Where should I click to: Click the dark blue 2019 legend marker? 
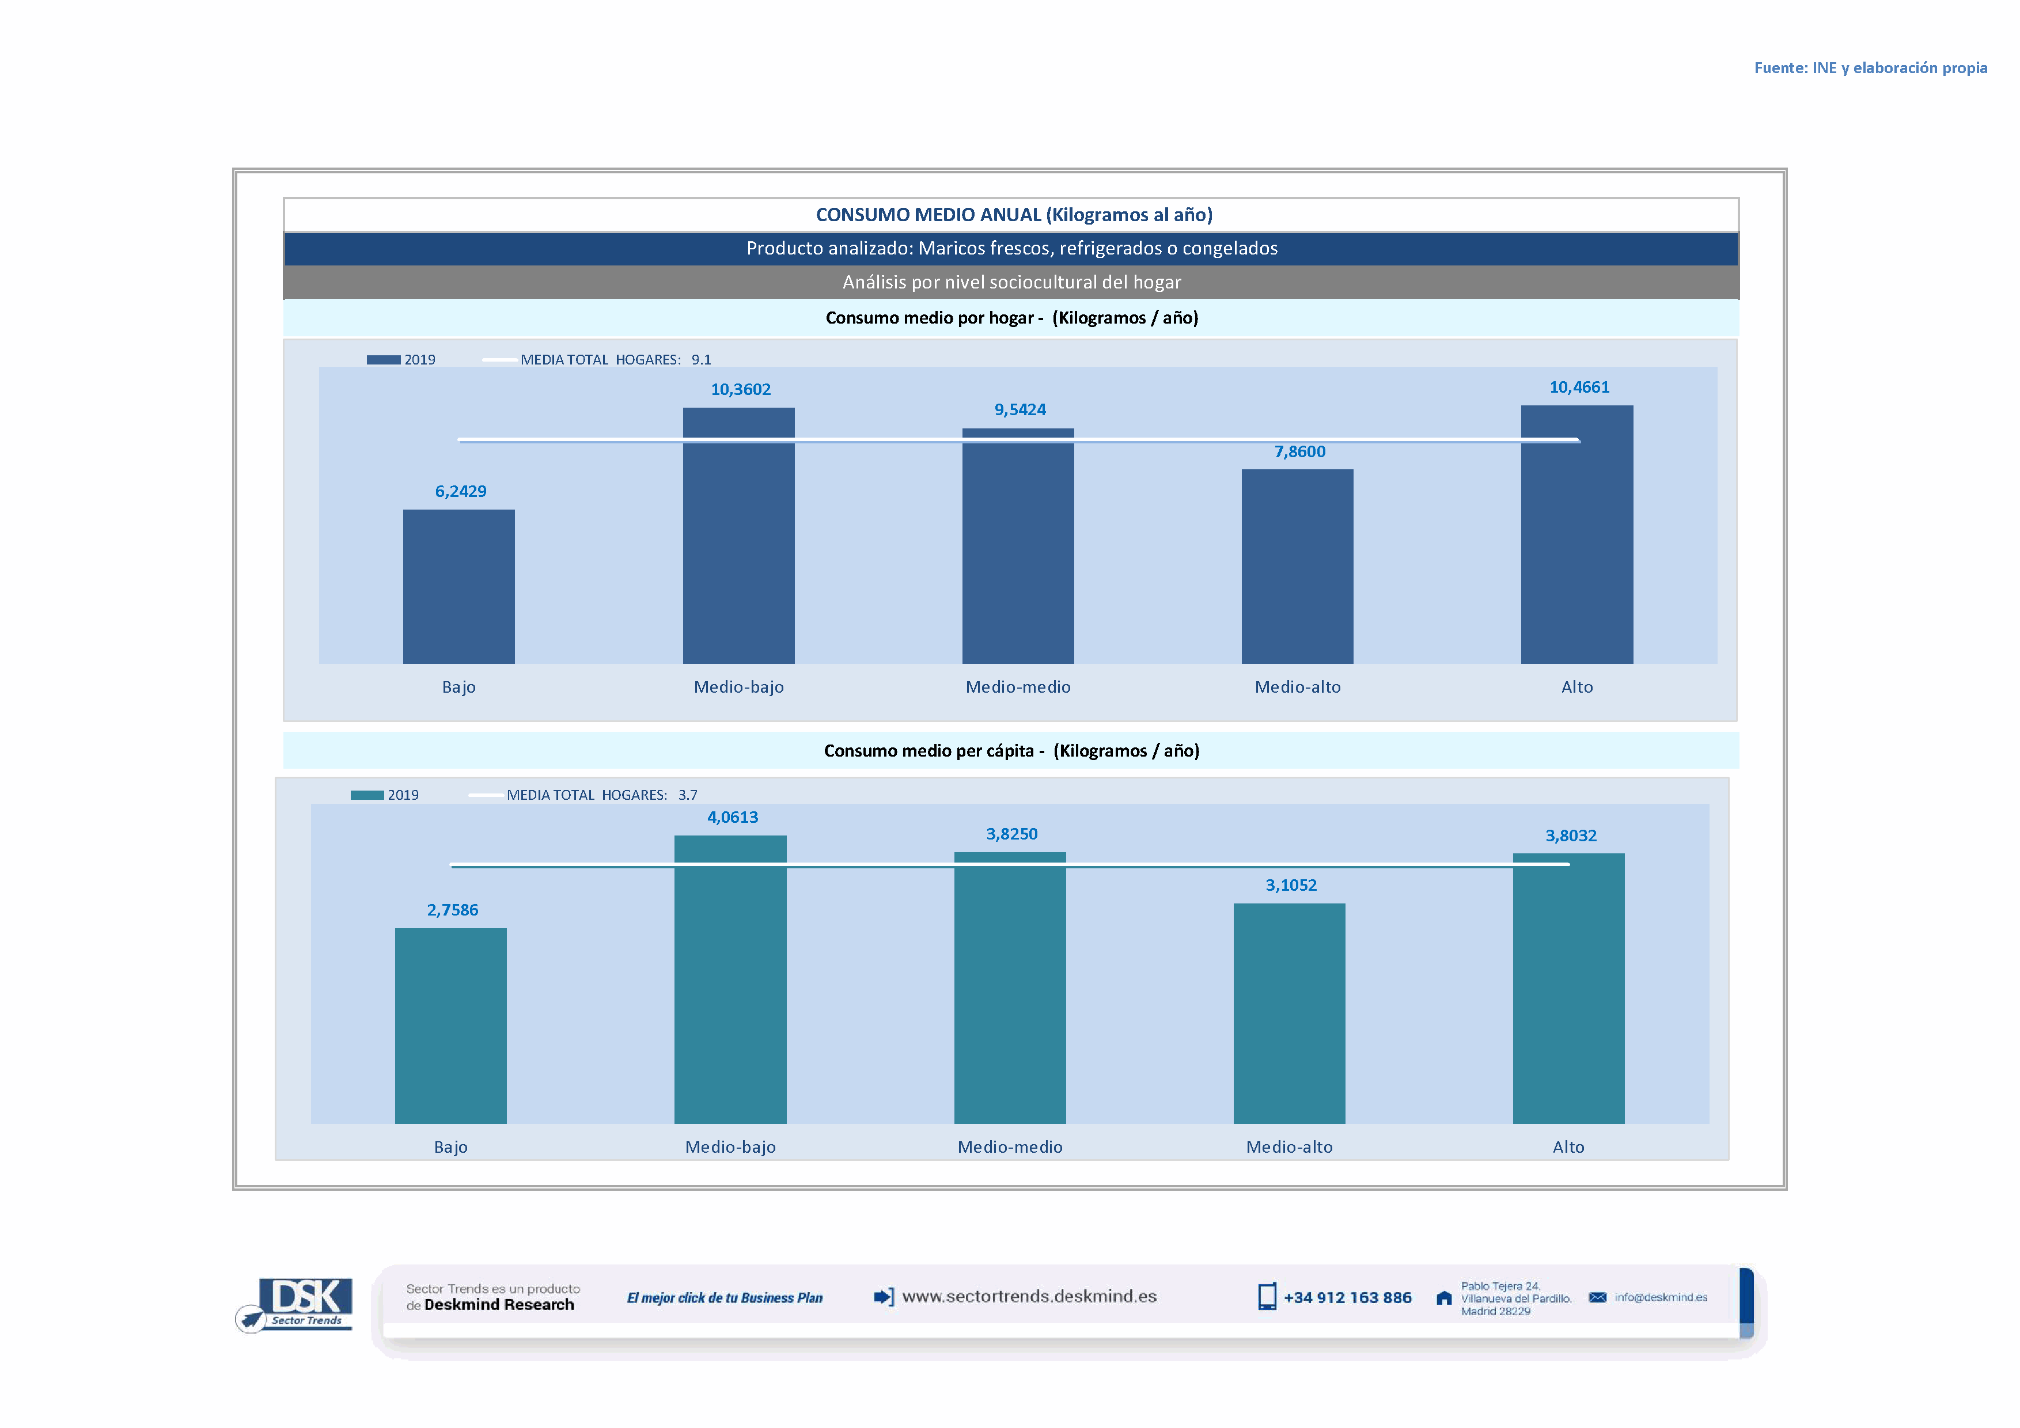click(382, 360)
